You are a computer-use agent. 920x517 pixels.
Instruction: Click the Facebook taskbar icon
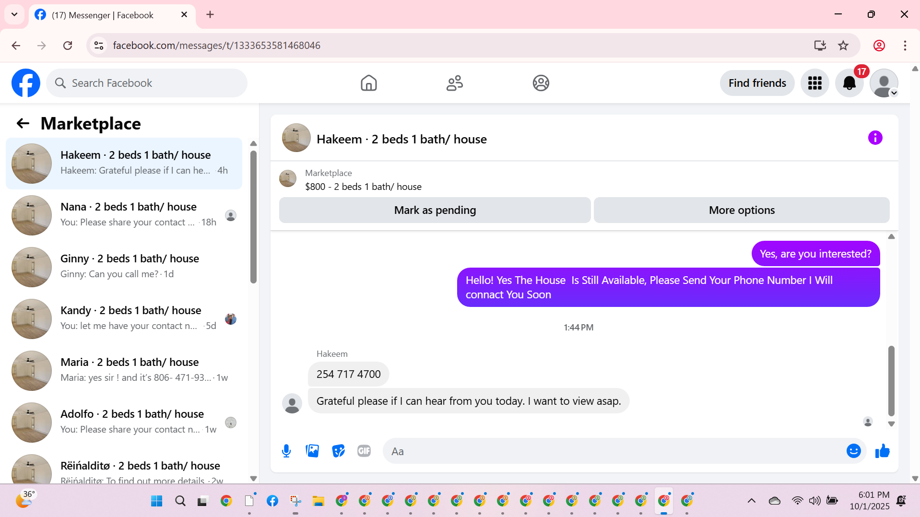272,501
